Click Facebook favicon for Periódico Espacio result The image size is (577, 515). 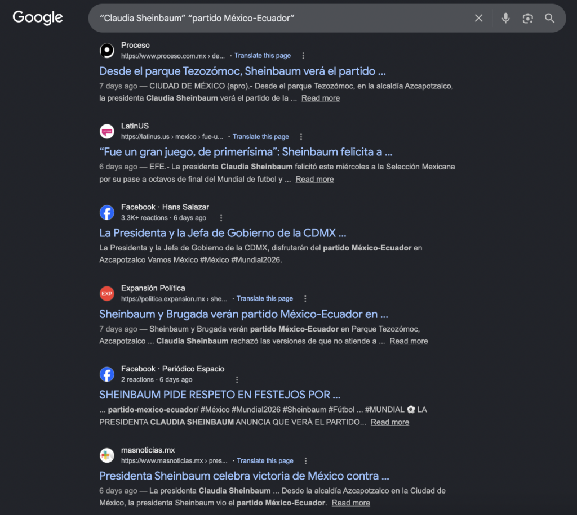pos(106,374)
